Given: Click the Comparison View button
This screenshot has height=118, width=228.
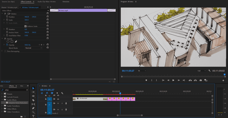Looking at the screenshot, I should (x=205, y=80).
